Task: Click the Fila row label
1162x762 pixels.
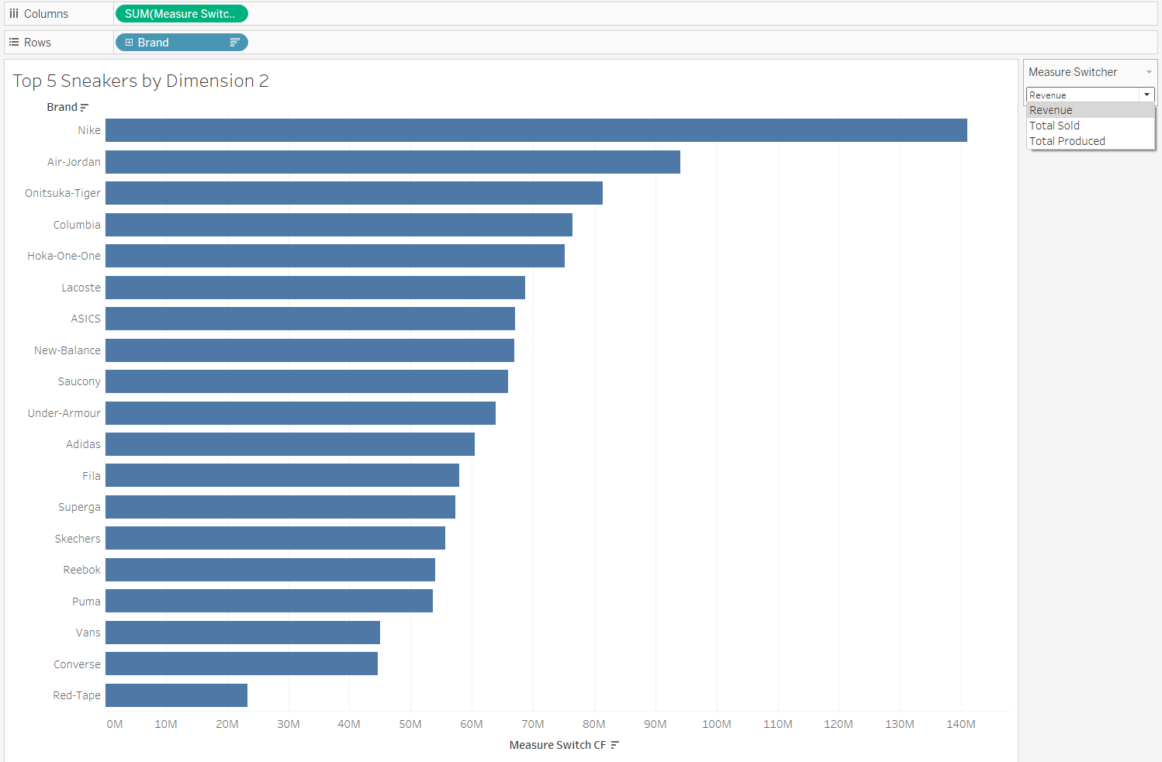Action: pyautogui.click(x=92, y=476)
